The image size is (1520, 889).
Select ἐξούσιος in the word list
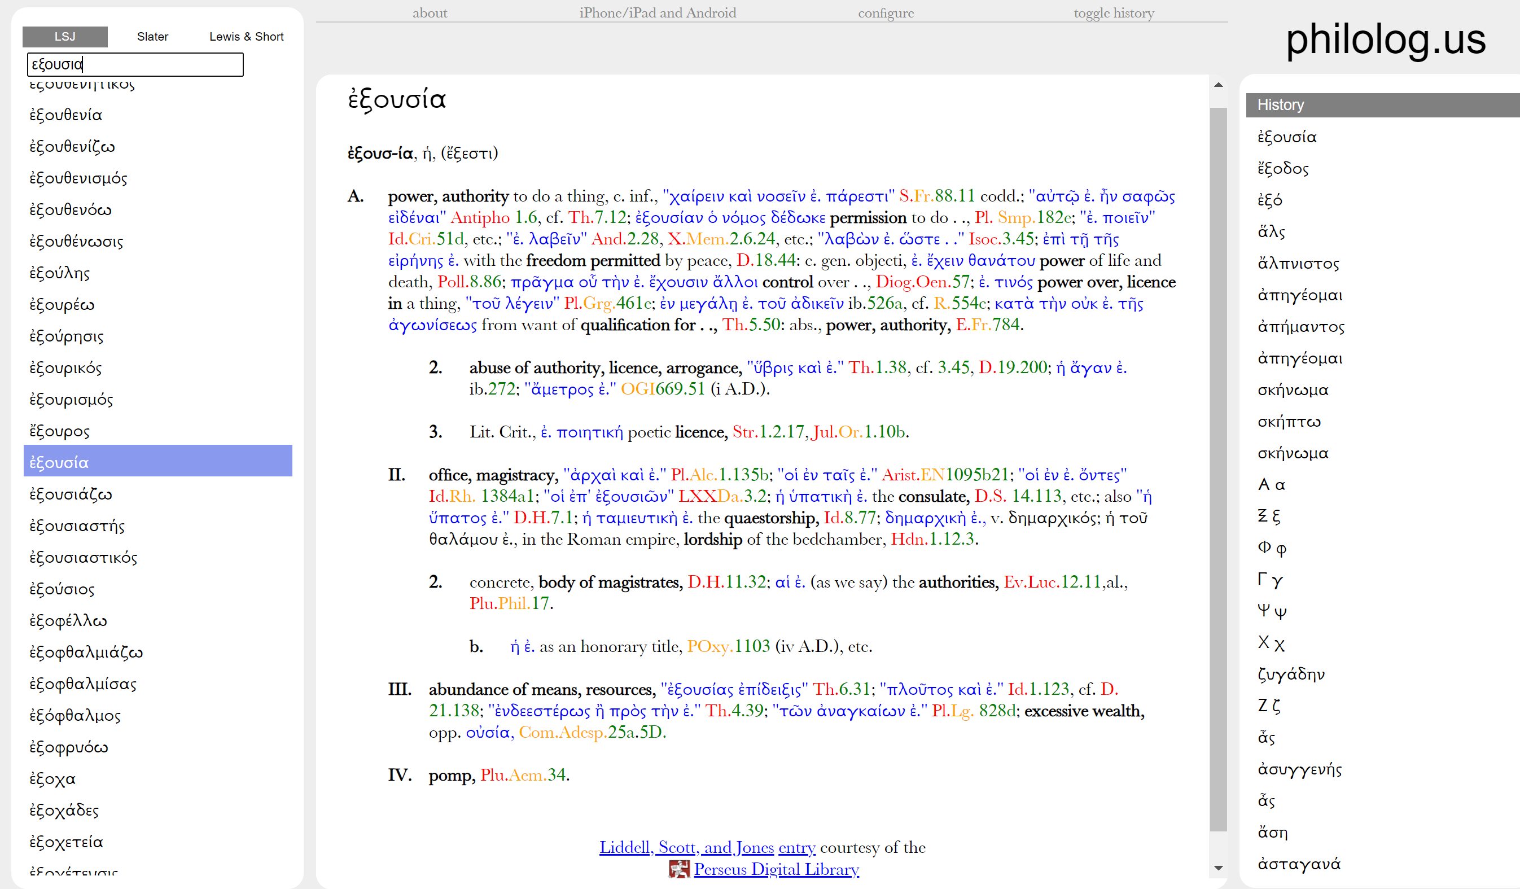(62, 589)
